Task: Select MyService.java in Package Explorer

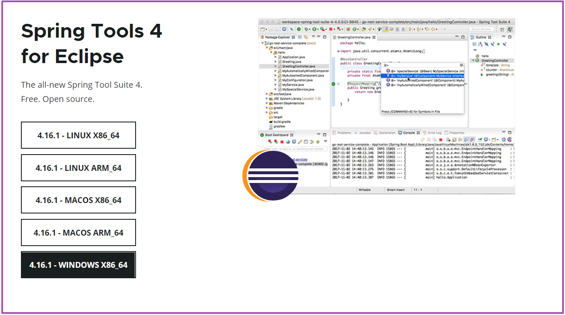Action: pos(292,85)
